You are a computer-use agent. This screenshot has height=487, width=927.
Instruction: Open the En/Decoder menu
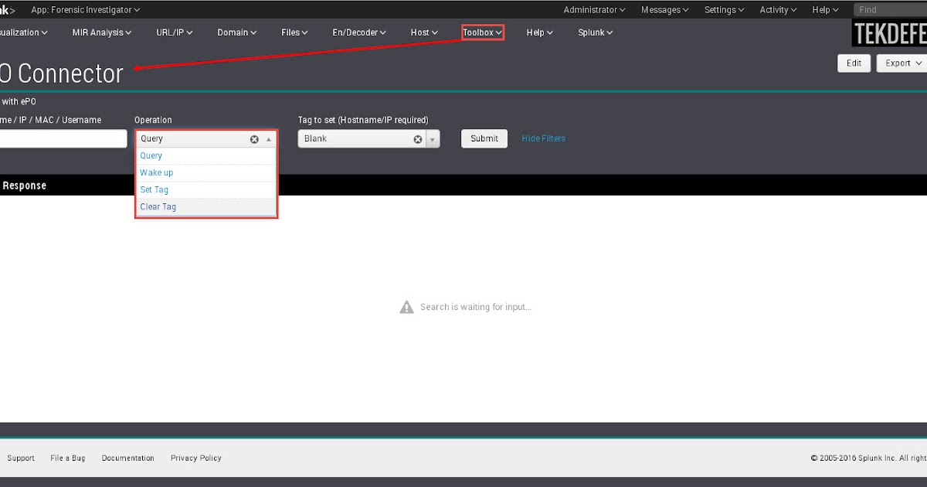pos(358,32)
